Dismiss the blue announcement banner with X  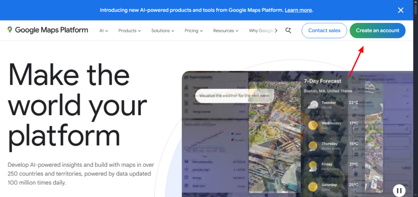coord(400,10)
